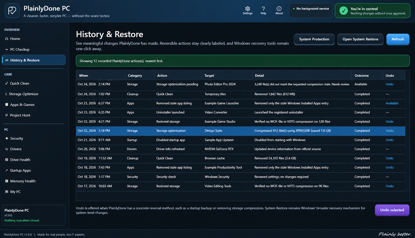Screen dimensions: 415x238
Task: Undo the Sample App Updater startup change
Action: pyautogui.click(x=389, y=140)
